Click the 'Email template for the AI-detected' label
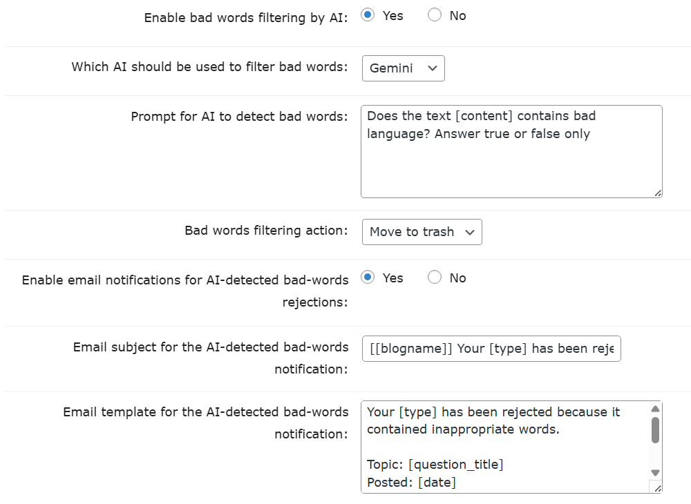 click(206, 412)
